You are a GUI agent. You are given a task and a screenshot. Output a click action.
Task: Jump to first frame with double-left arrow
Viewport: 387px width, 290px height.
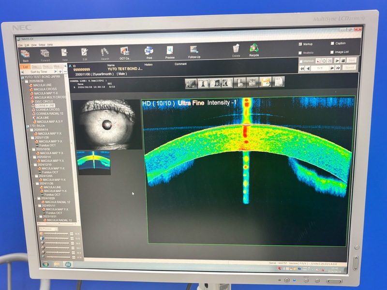point(302,69)
